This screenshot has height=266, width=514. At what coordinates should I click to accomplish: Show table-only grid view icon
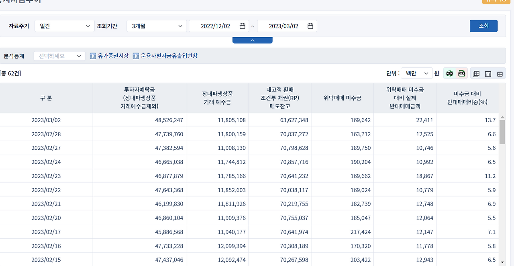tap(500, 74)
